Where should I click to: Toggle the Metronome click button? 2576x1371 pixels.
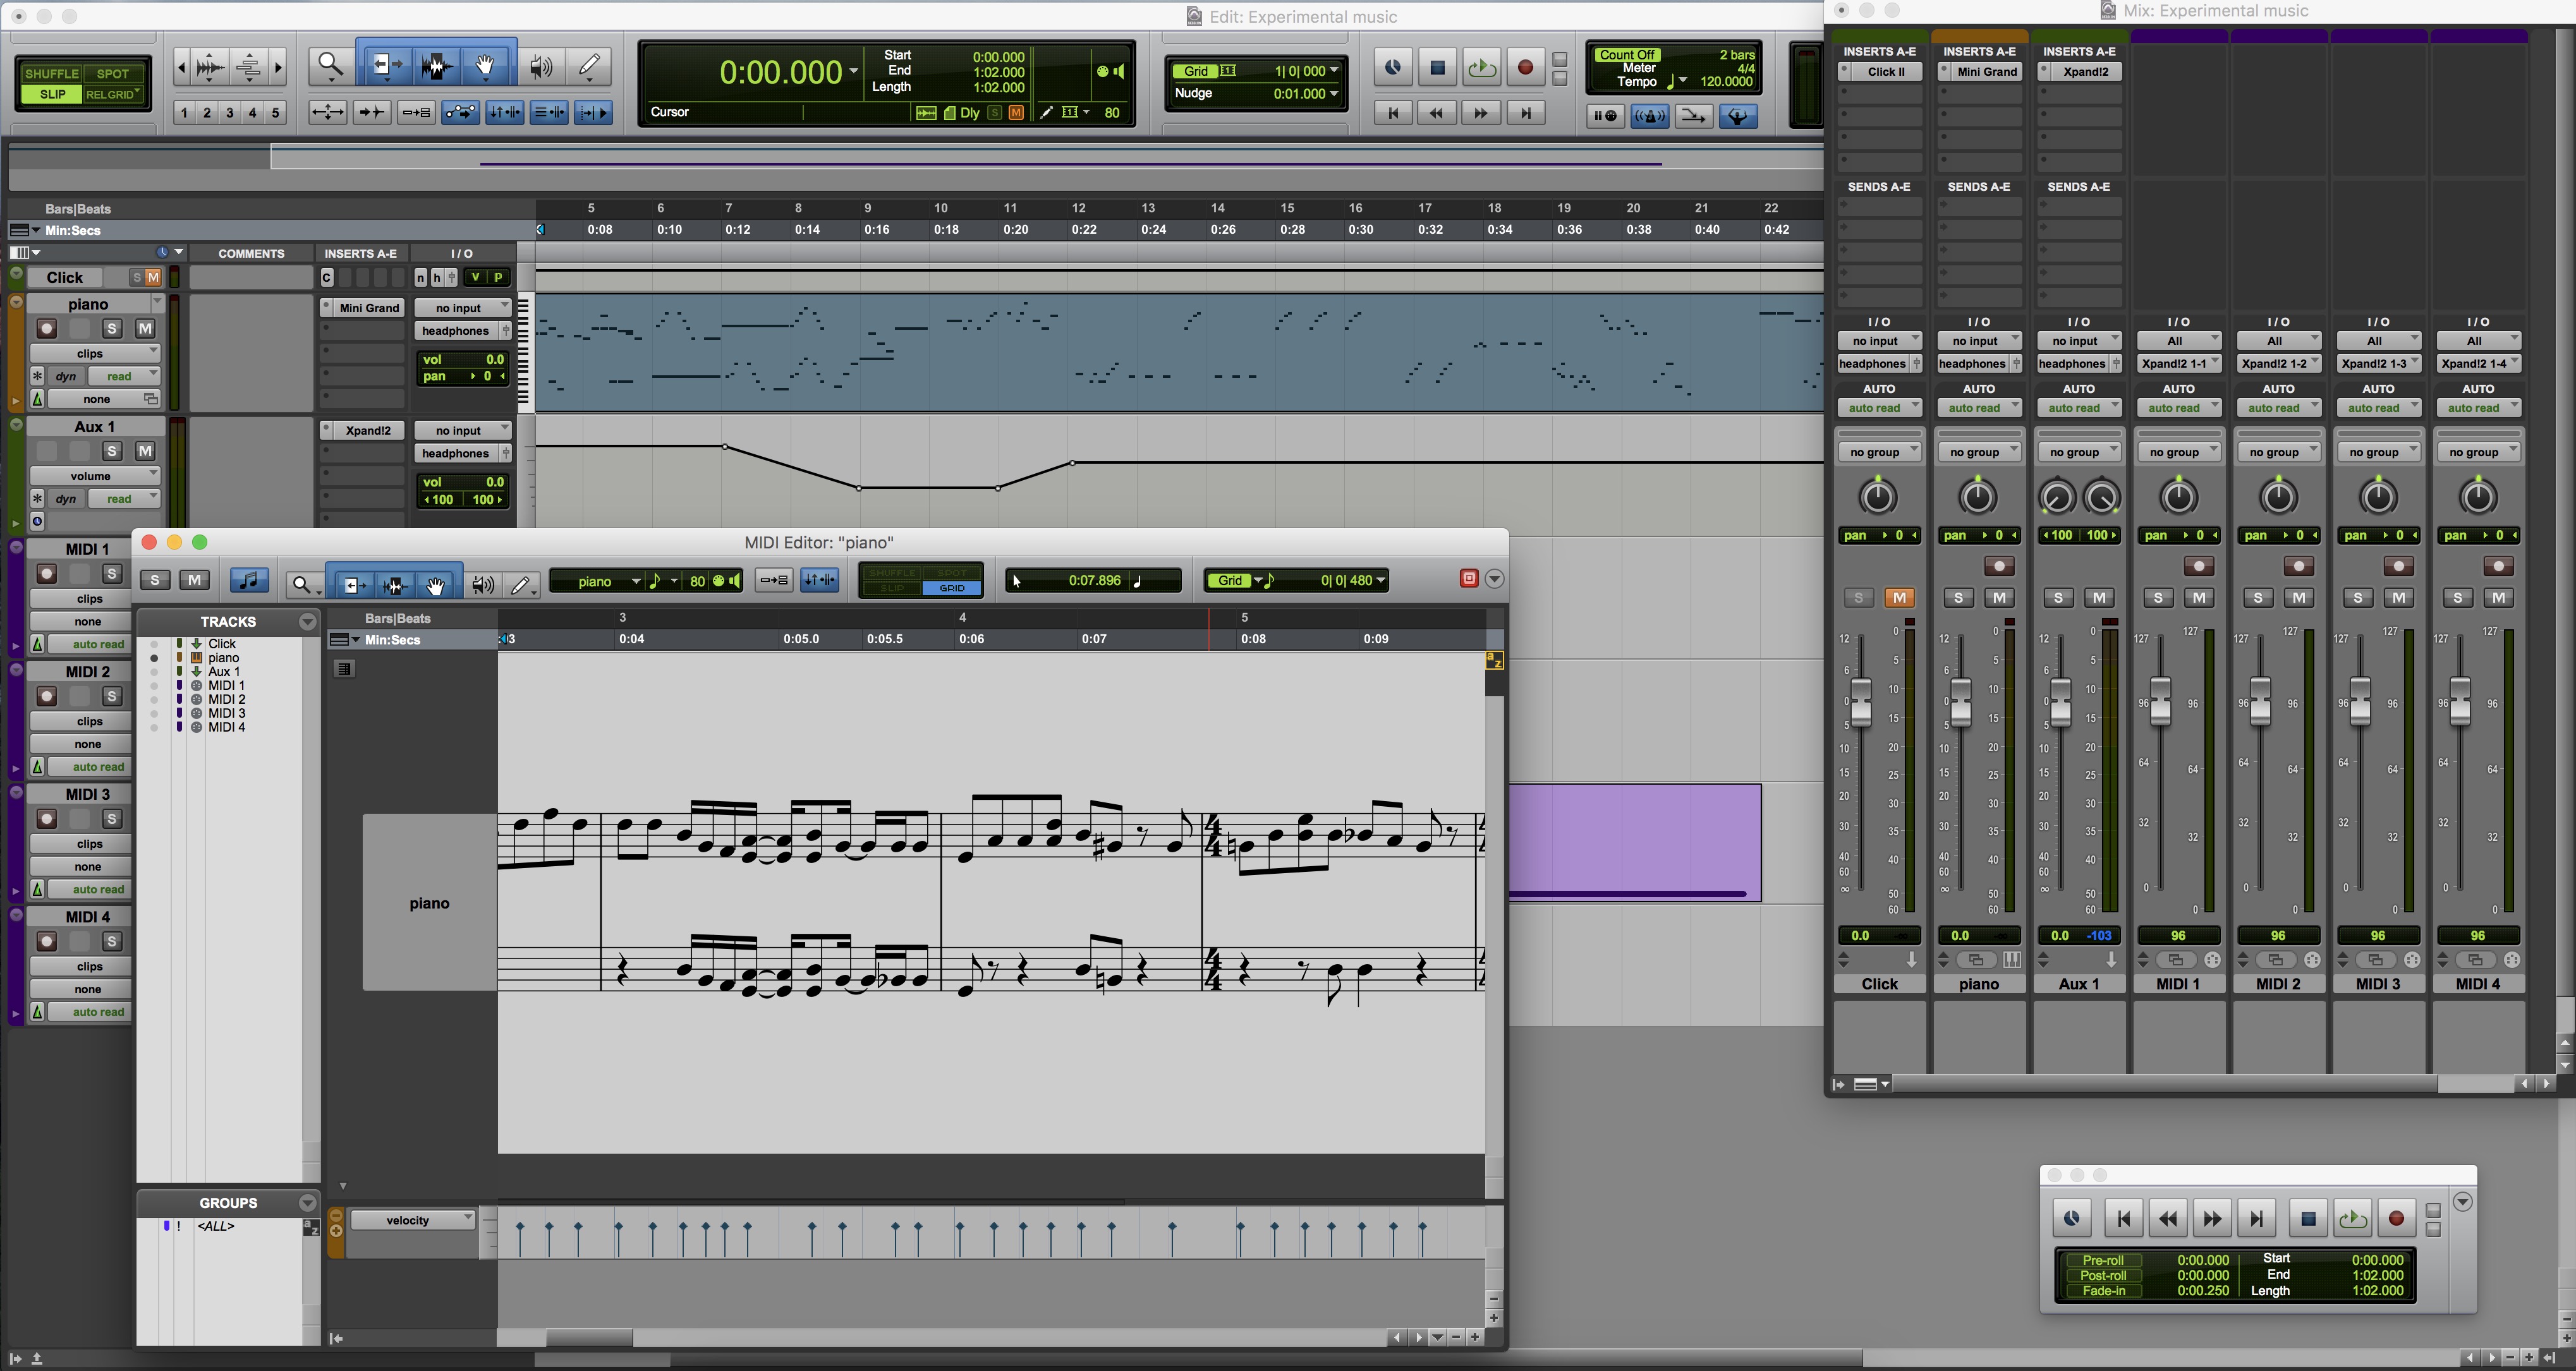tap(1649, 116)
